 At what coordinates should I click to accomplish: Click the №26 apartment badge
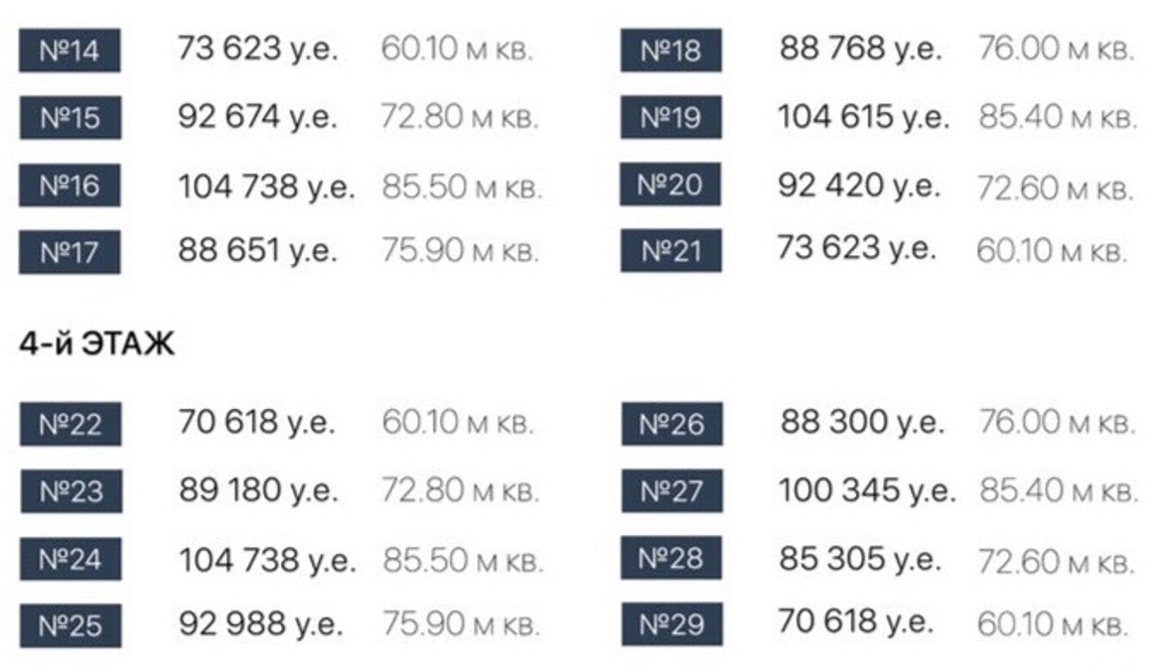[672, 425]
